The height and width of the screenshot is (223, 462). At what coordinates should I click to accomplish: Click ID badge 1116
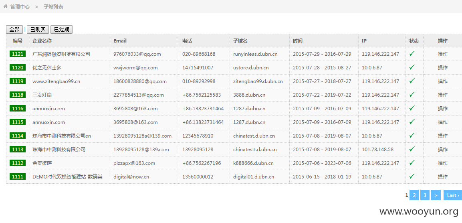click(17, 109)
